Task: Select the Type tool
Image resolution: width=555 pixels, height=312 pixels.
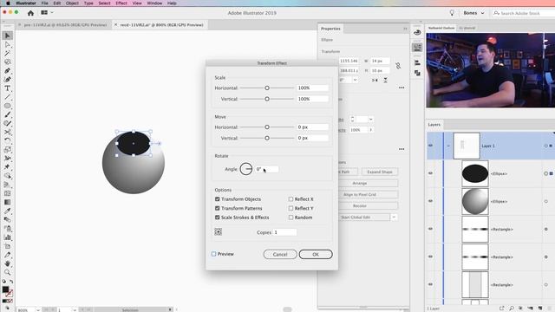Action: click(x=8, y=88)
